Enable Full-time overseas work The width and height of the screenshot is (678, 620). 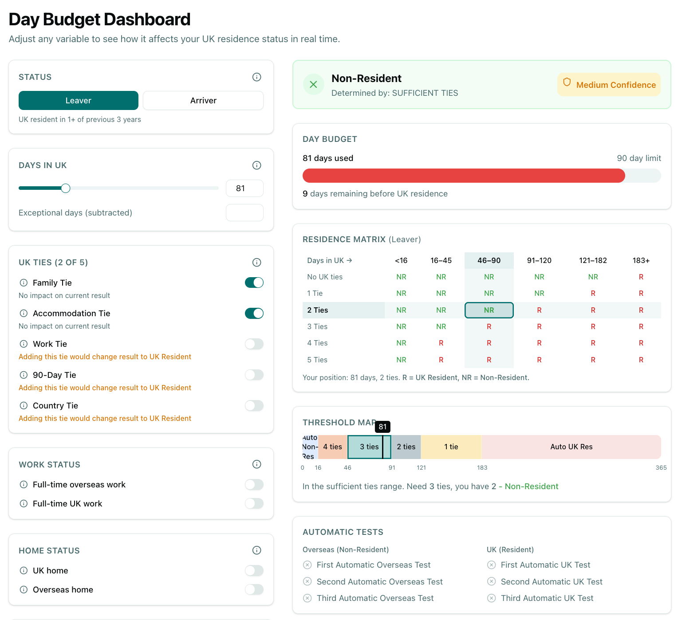(x=254, y=484)
